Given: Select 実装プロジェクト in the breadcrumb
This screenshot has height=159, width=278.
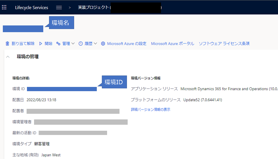Looking at the screenshot, I should point(94,7).
